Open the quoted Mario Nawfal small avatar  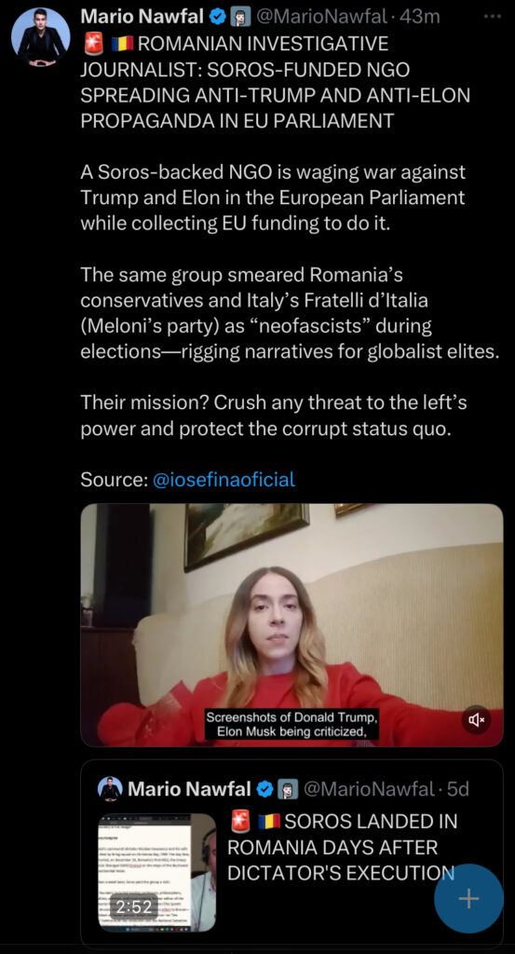(x=110, y=789)
